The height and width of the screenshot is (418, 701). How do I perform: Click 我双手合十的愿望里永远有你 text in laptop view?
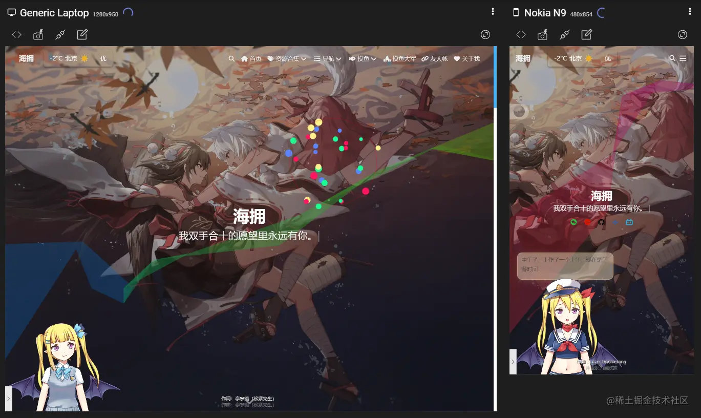point(246,236)
